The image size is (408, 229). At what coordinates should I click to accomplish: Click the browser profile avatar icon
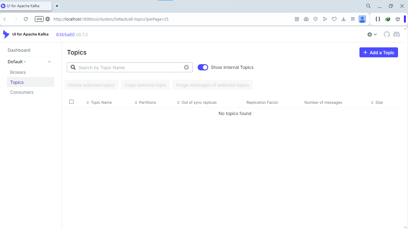pyautogui.click(x=362, y=19)
